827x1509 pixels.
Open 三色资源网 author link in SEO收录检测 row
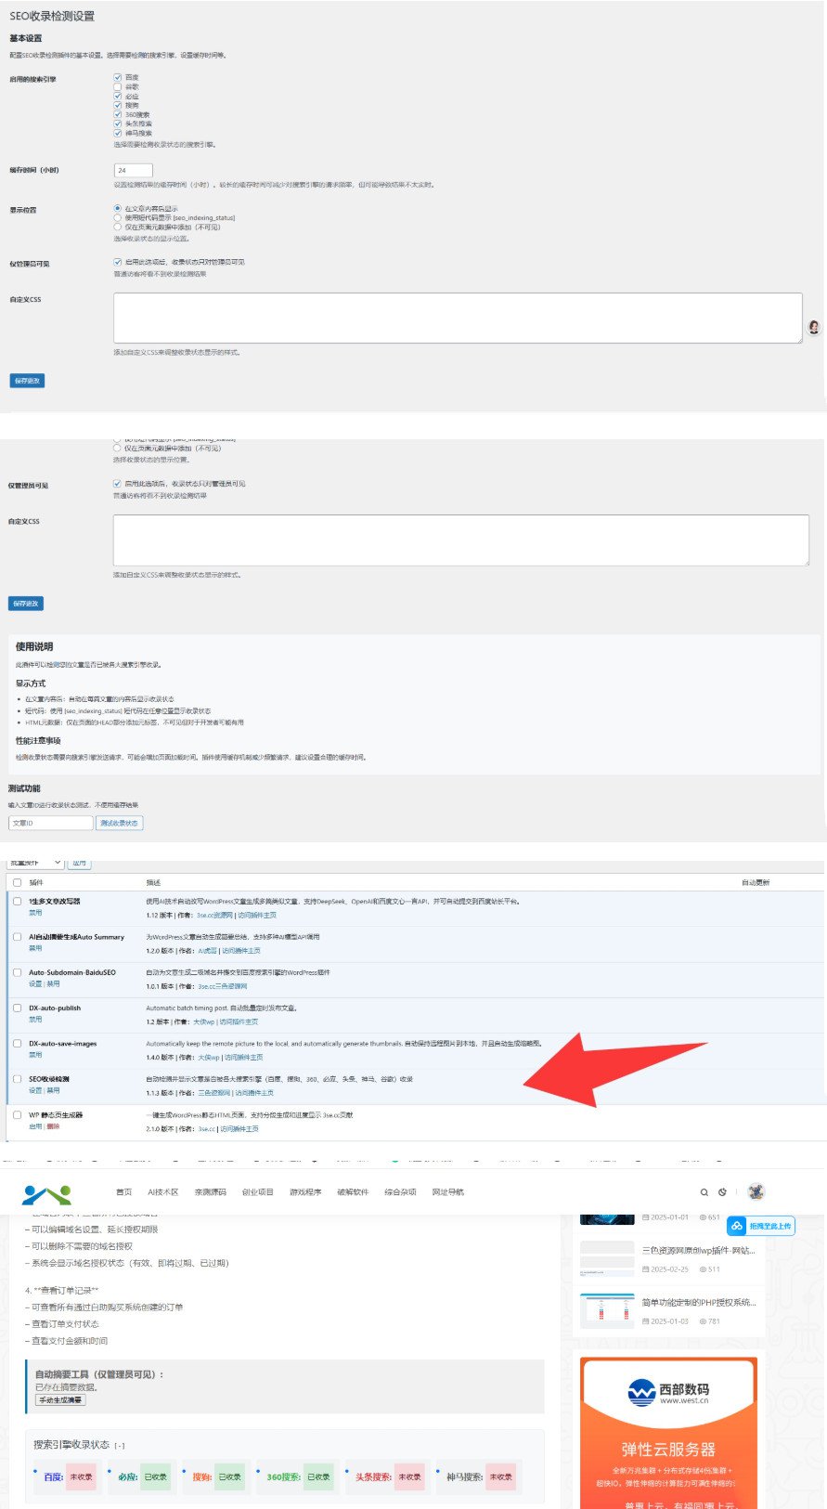pyautogui.click(x=213, y=1093)
